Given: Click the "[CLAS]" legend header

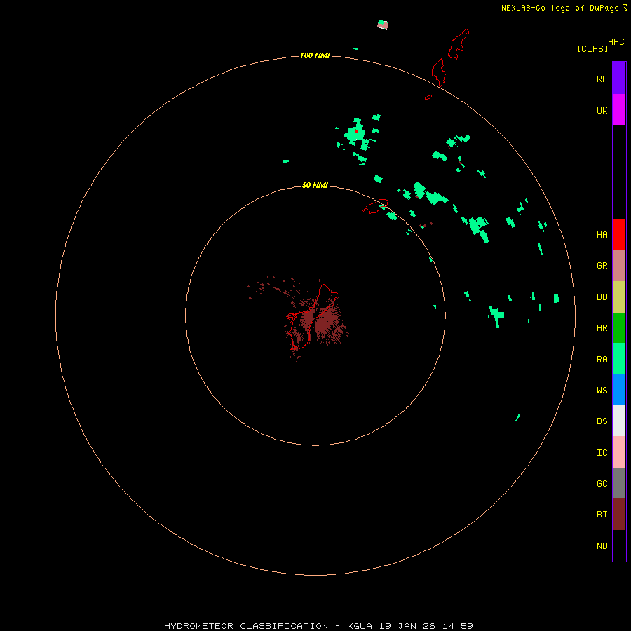Looking at the screenshot, I should (x=592, y=48).
